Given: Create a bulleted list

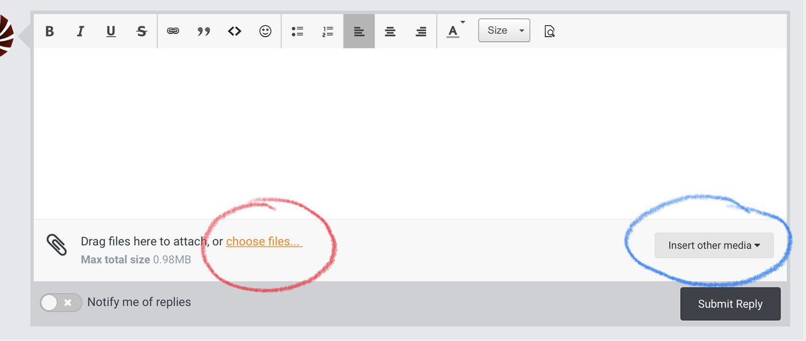Looking at the screenshot, I should tap(297, 31).
